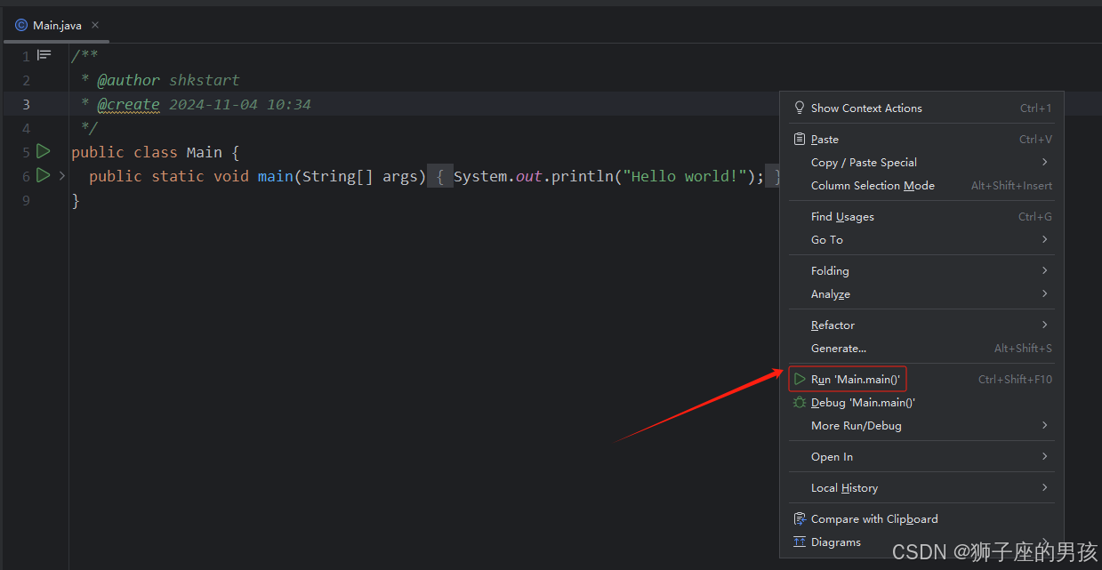Click the 'void' keyword on line 6

click(231, 176)
